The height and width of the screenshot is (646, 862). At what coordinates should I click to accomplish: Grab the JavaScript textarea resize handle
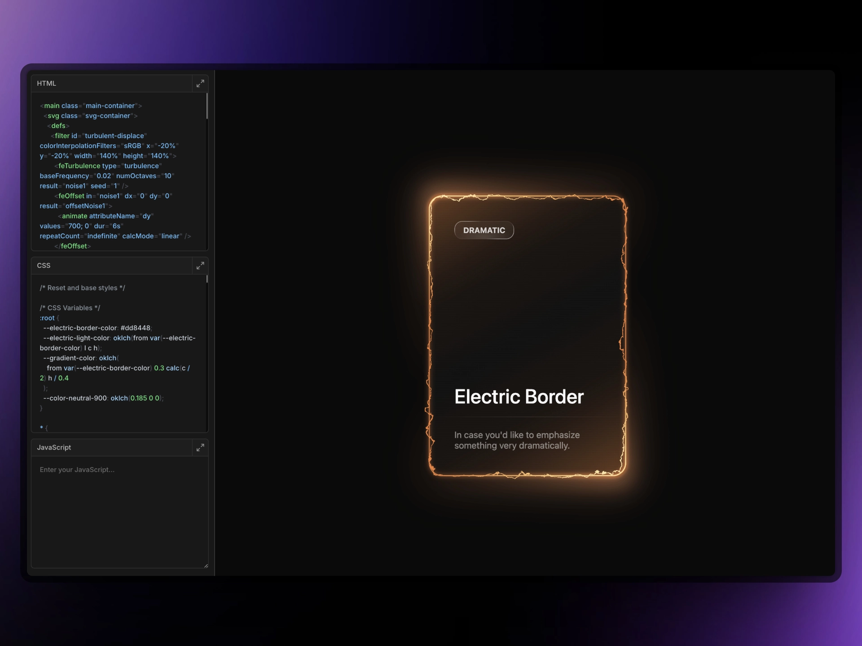tap(206, 566)
